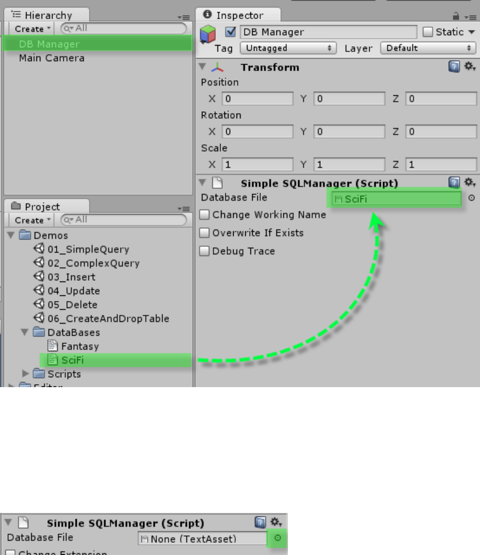Collapse the lower Simple SQLManager snippet

tap(9, 522)
